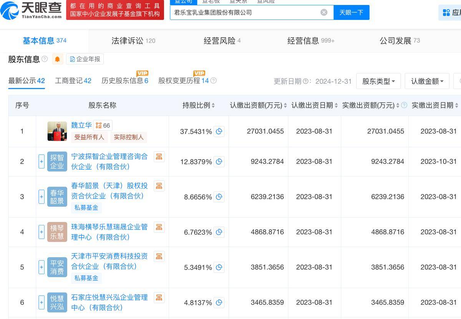Open the 认缴金额 dropdown filter
Image resolution: width=461 pixels, height=319 pixels.
427,81
